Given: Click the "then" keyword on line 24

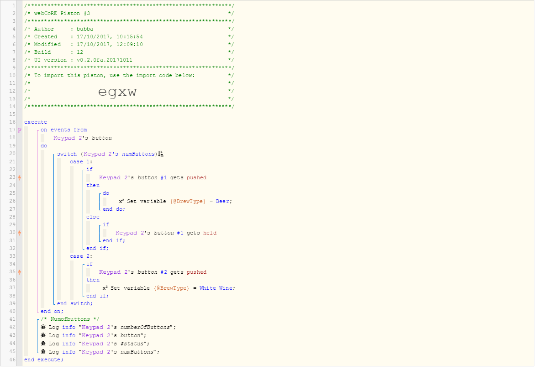Looking at the screenshot, I should [x=93, y=186].
